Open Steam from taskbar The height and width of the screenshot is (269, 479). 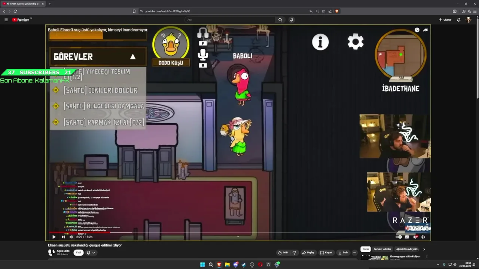pyautogui.click(x=244, y=265)
